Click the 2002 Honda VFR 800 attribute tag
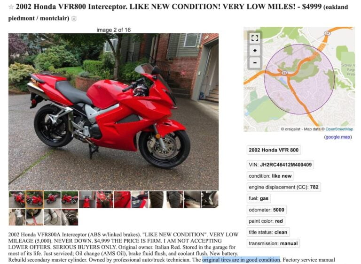This screenshot has width=361, height=264. pos(274,150)
